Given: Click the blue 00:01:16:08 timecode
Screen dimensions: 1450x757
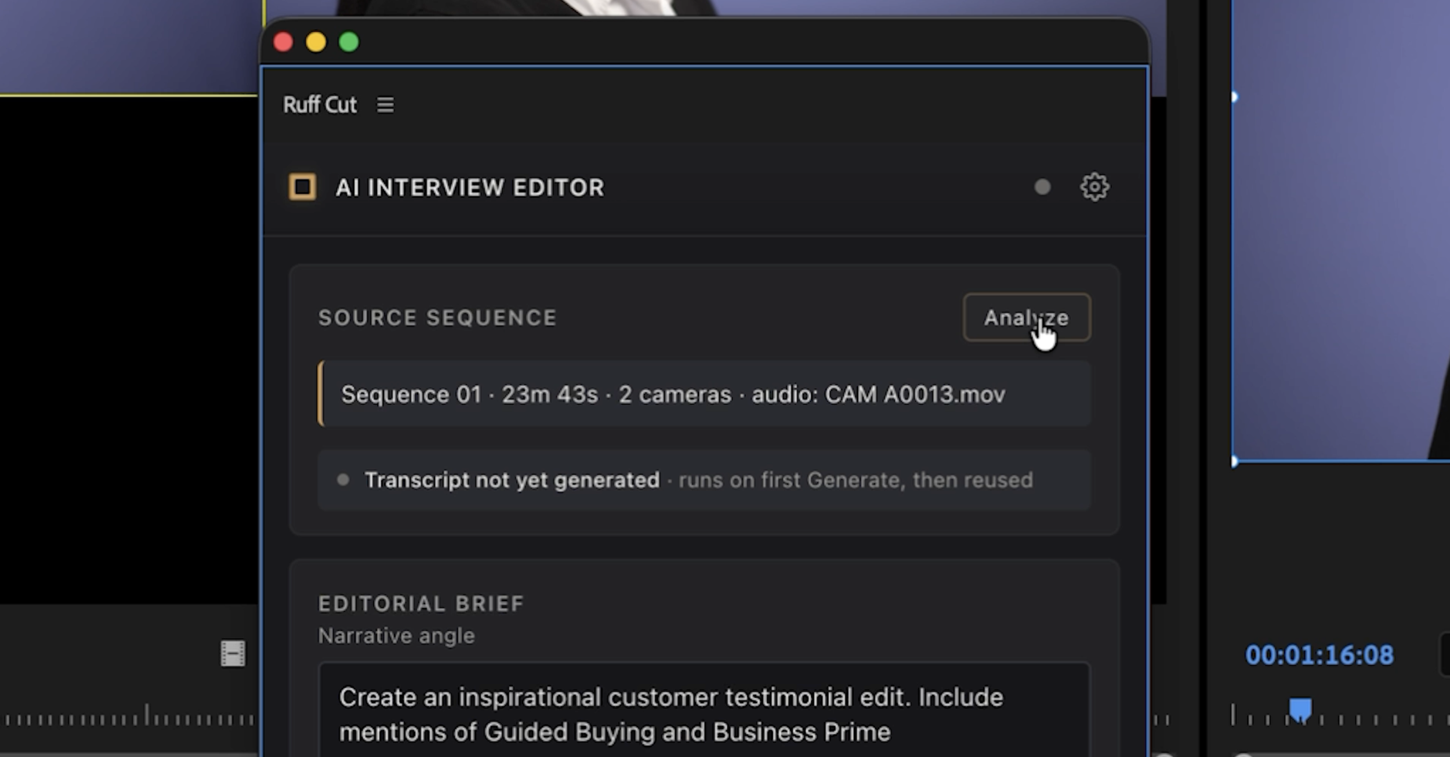Looking at the screenshot, I should coord(1319,655).
